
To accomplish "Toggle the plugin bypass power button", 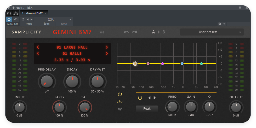I will pyautogui.click(x=9, y=19).
